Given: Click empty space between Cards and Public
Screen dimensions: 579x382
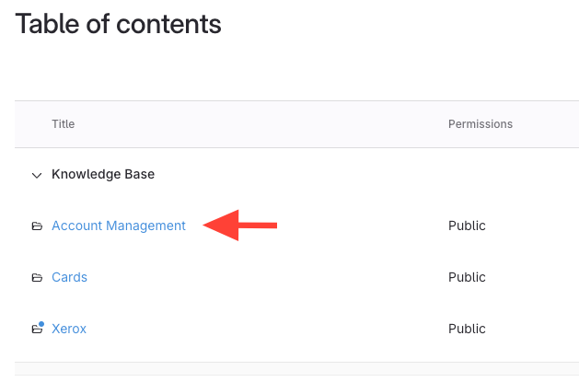Looking at the screenshot, I should coord(267,277).
